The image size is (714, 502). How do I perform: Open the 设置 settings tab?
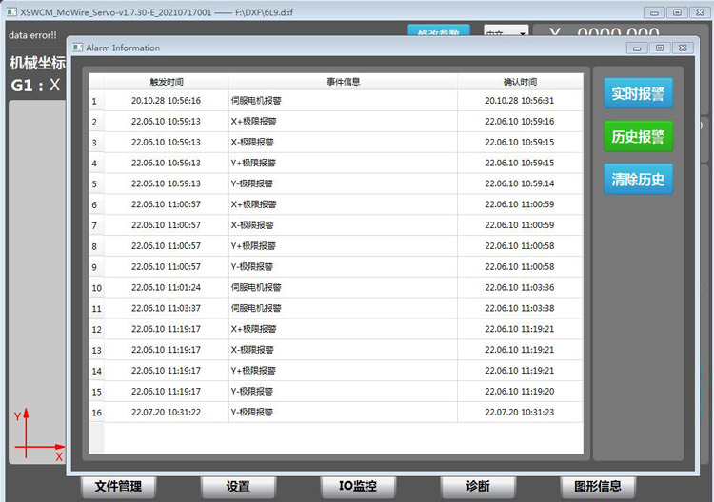click(x=238, y=487)
